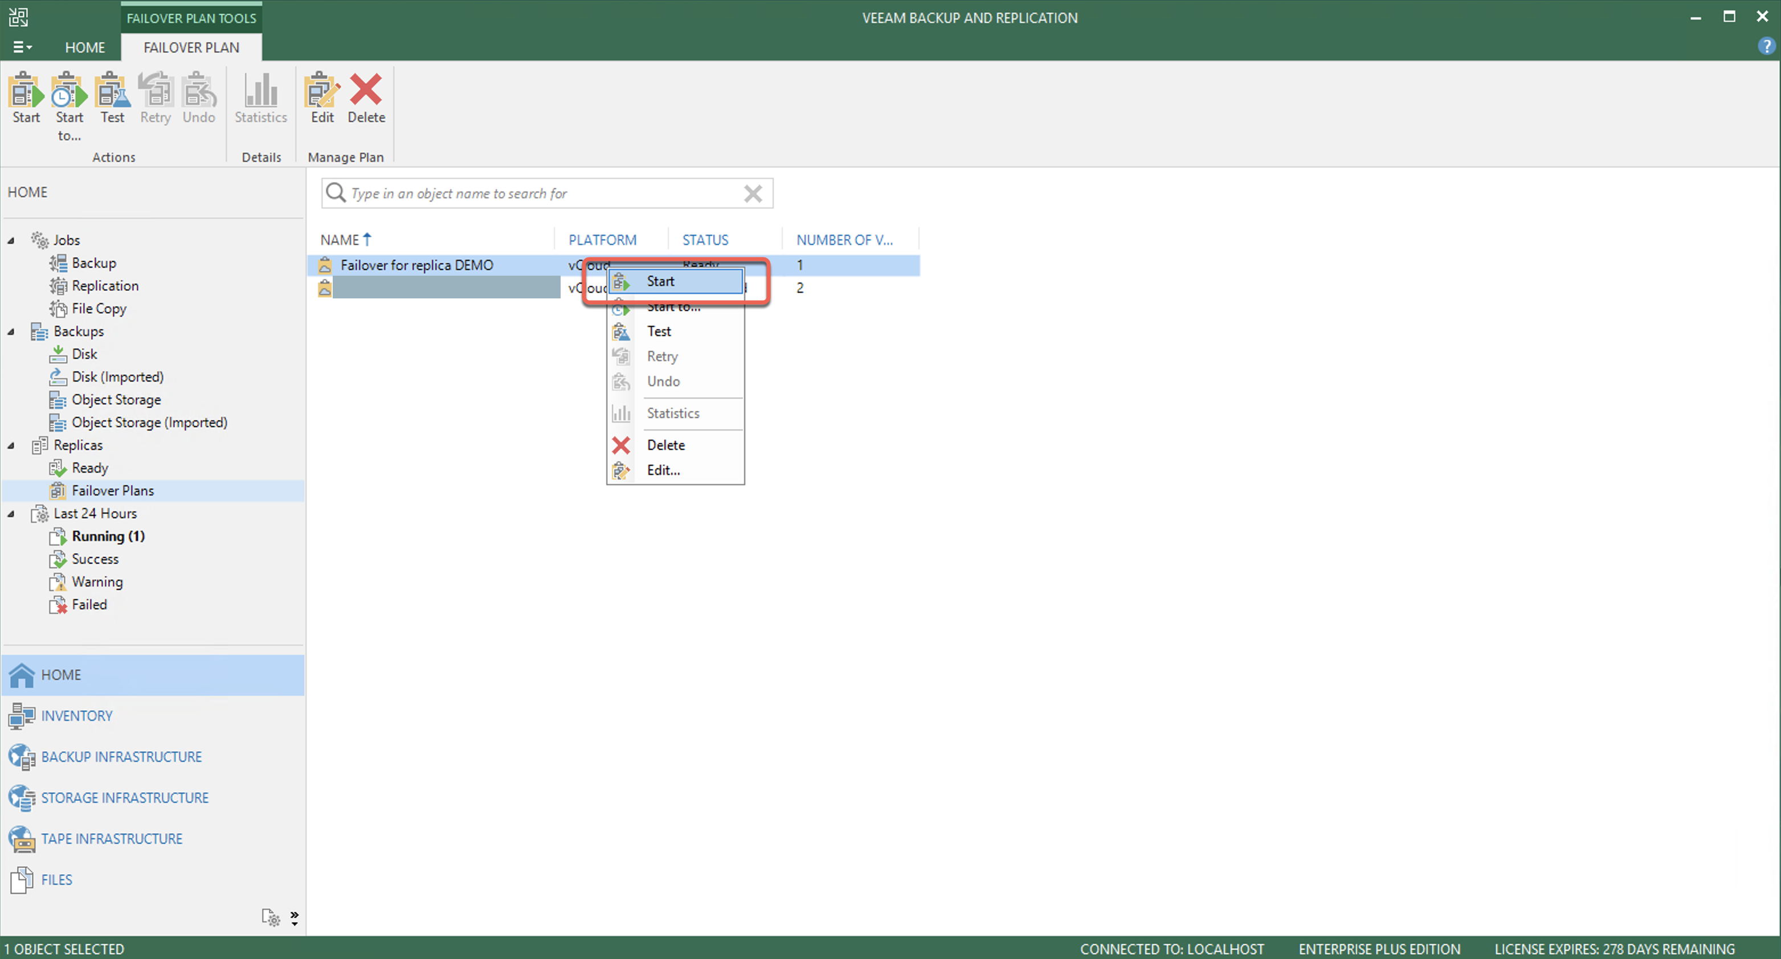The height and width of the screenshot is (959, 1781).
Task: Click the Tape Infrastructure navigation icon
Action: (x=22, y=839)
